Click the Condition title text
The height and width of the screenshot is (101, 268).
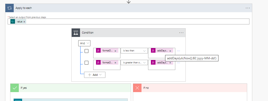click(x=88, y=33)
